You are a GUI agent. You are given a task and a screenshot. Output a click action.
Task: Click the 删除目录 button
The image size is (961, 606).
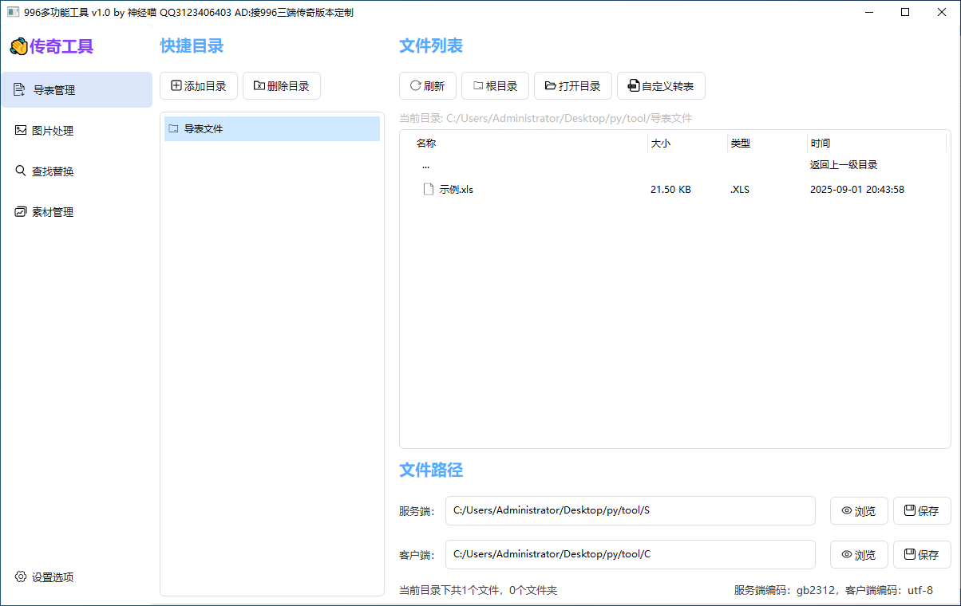pos(282,86)
